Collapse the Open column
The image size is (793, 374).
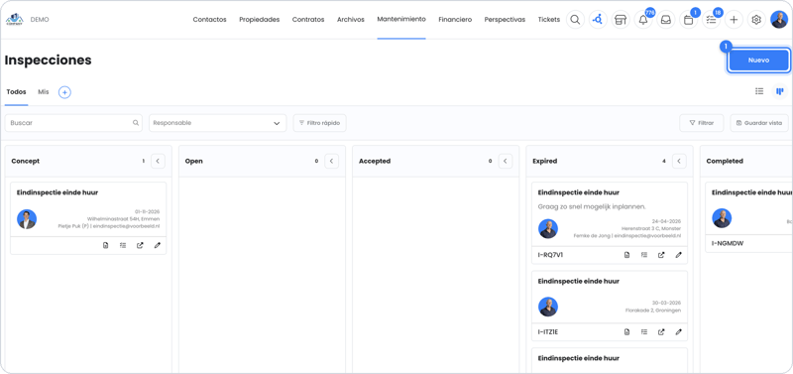[x=332, y=161]
